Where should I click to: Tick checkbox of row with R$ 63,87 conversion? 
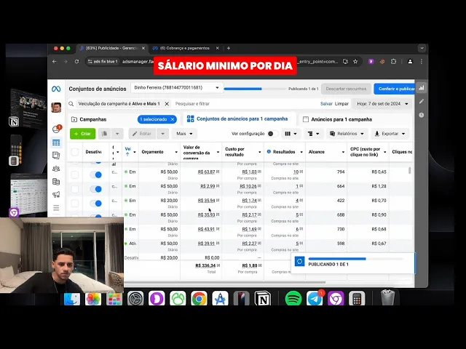[74, 174]
